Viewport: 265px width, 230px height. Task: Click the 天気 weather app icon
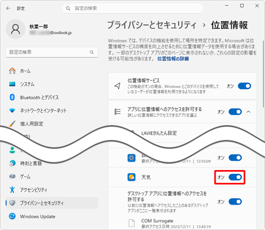click(x=131, y=177)
